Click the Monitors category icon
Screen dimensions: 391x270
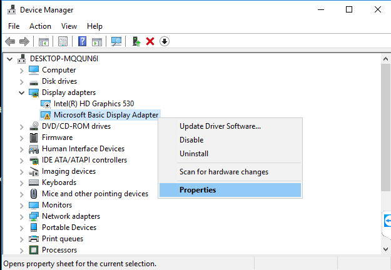pyautogui.click(x=34, y=205)
